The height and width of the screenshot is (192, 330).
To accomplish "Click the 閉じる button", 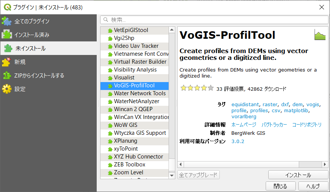I will tap(281, 186).
